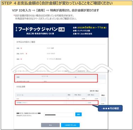The width and height of the screenshot is (133, 130).
Task: Select the red-outlined seminar time table header
Action: click(56, 77)
